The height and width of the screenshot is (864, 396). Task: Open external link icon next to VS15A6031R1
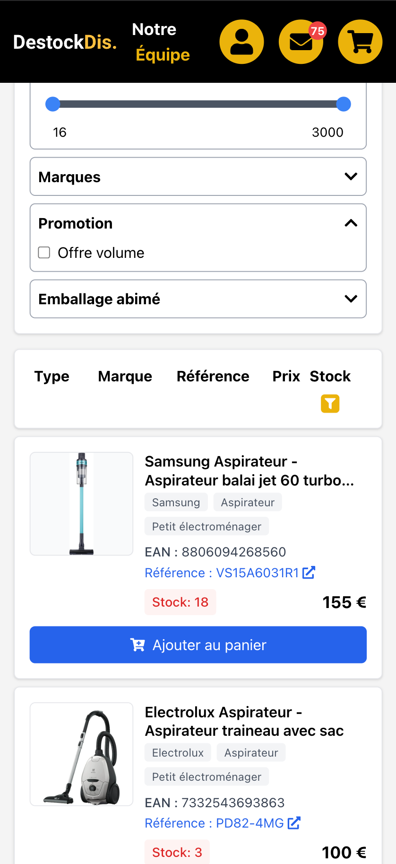(309, 573)
